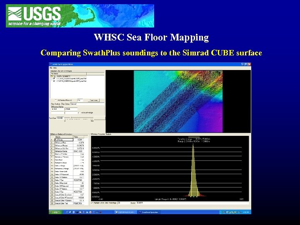Screen dimensions: 300x225
Task: Toggle Highlight Inner Data Percentage checkbox
Action: (92, 203)
